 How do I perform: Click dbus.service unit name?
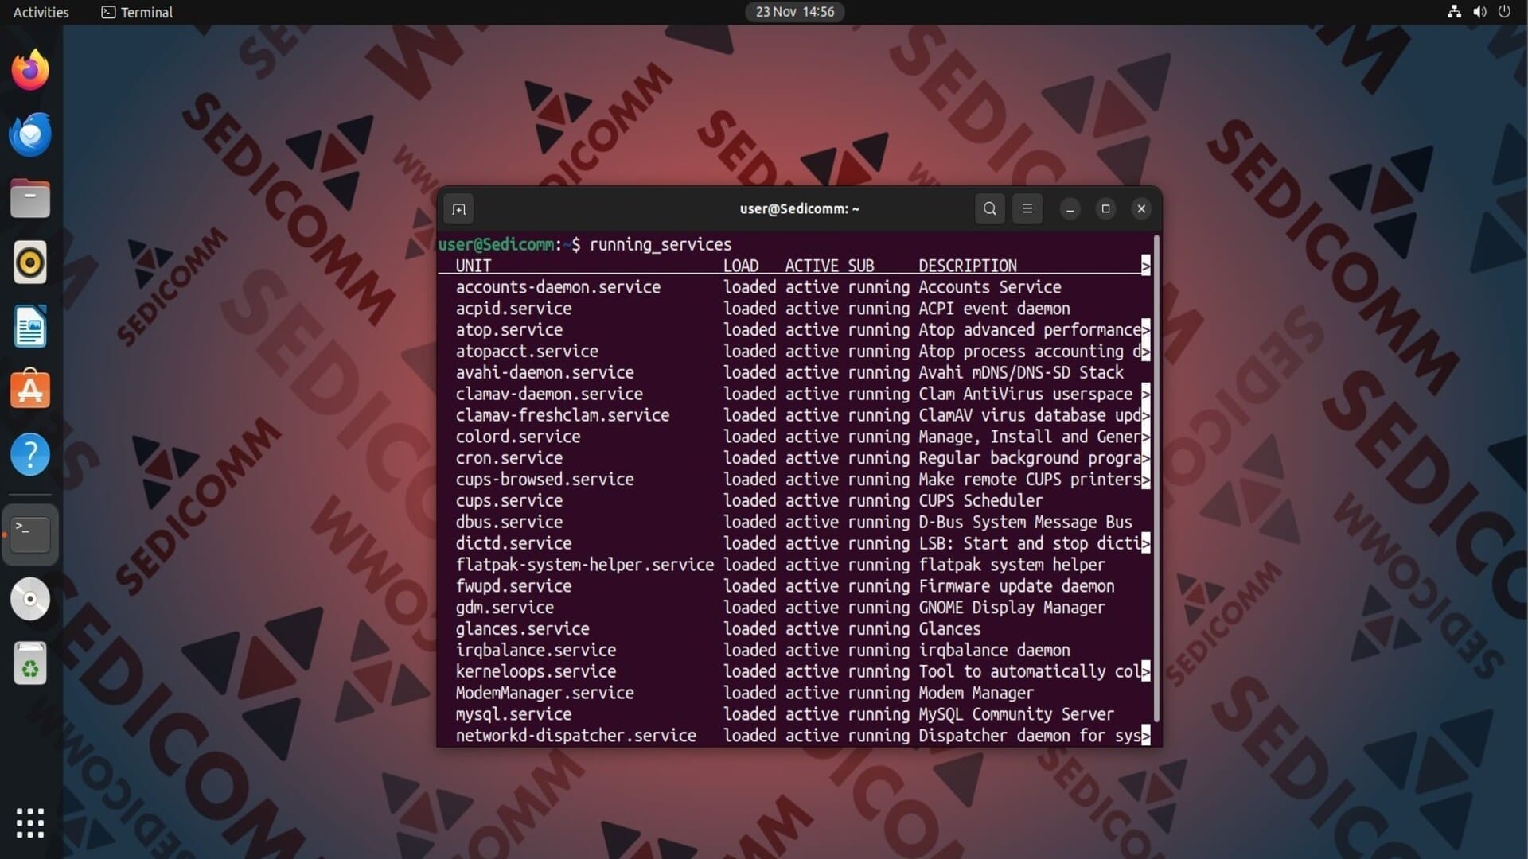509,523
